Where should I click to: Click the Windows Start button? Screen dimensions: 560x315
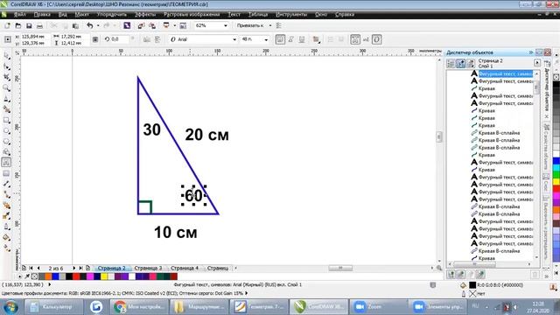(x=10, y=307)
